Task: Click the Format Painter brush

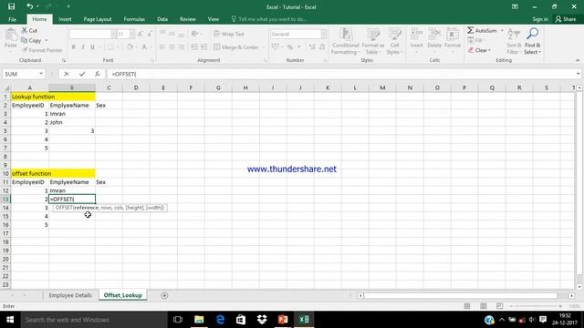Action: [25, 50]
